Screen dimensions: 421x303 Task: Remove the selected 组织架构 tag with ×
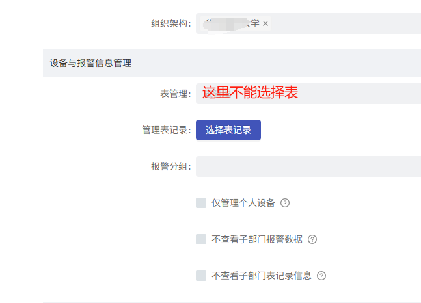(x=265, y=23)
